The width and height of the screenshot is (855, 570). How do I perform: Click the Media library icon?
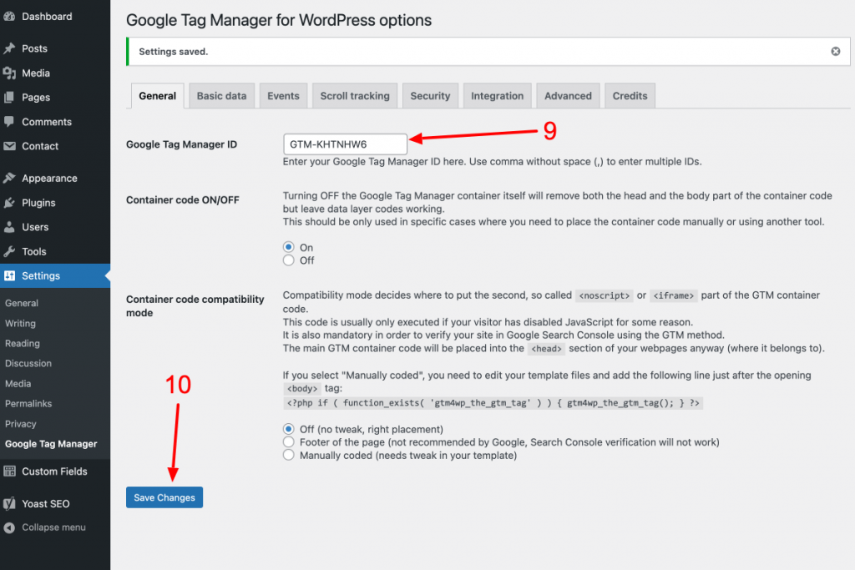click(8, 73)
